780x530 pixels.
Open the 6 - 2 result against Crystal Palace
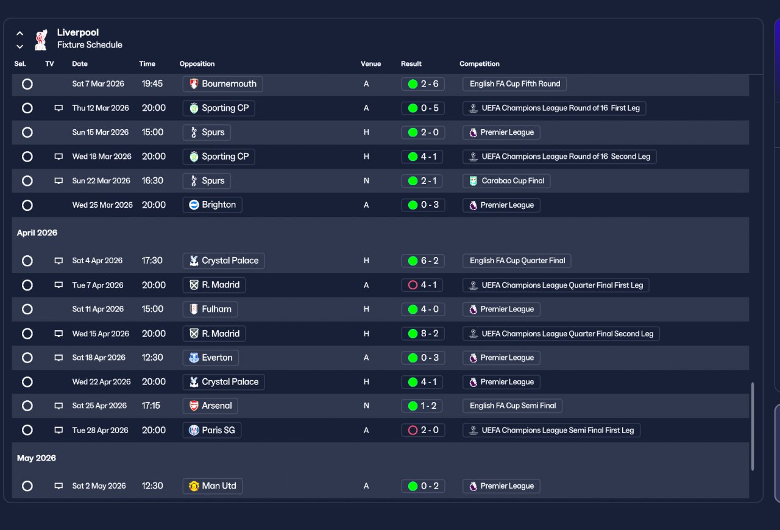pyautogui.click(x=423, y=261)
